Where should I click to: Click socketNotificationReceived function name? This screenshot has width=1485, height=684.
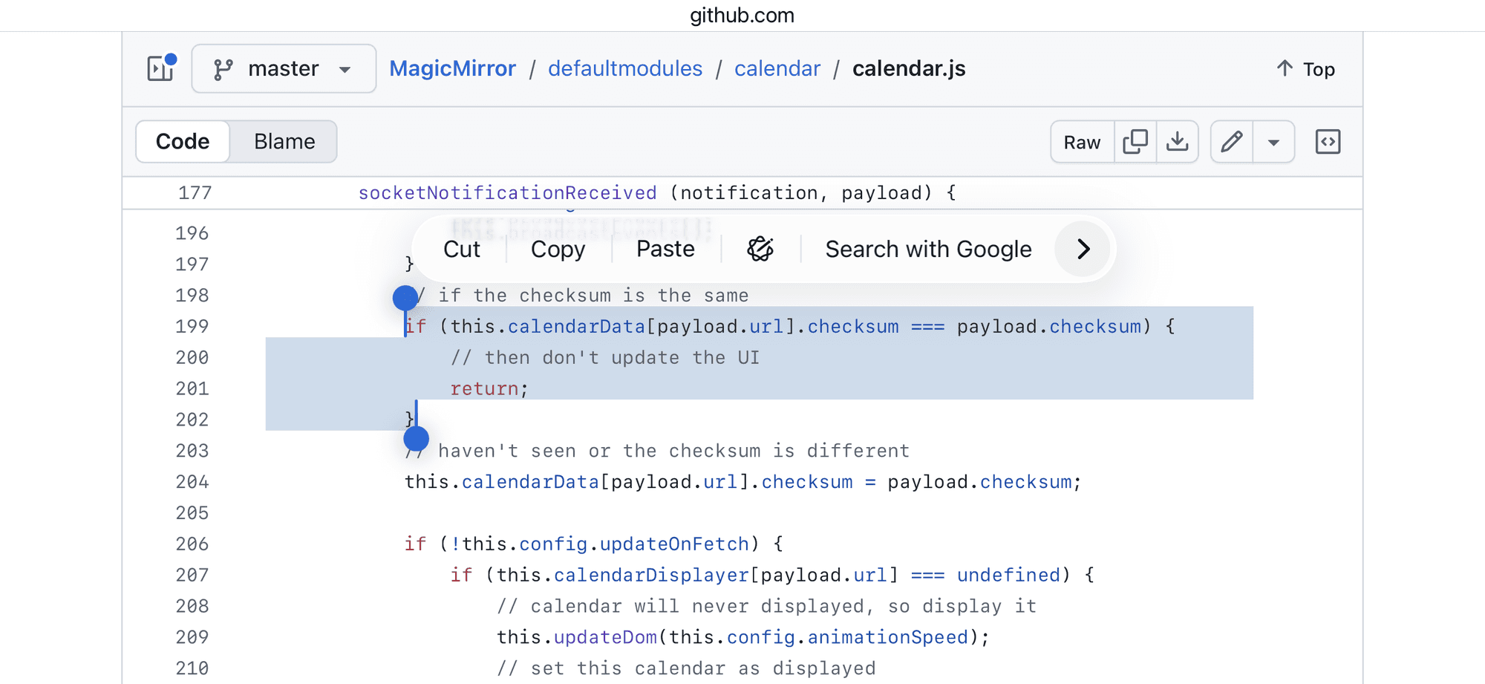508,193
